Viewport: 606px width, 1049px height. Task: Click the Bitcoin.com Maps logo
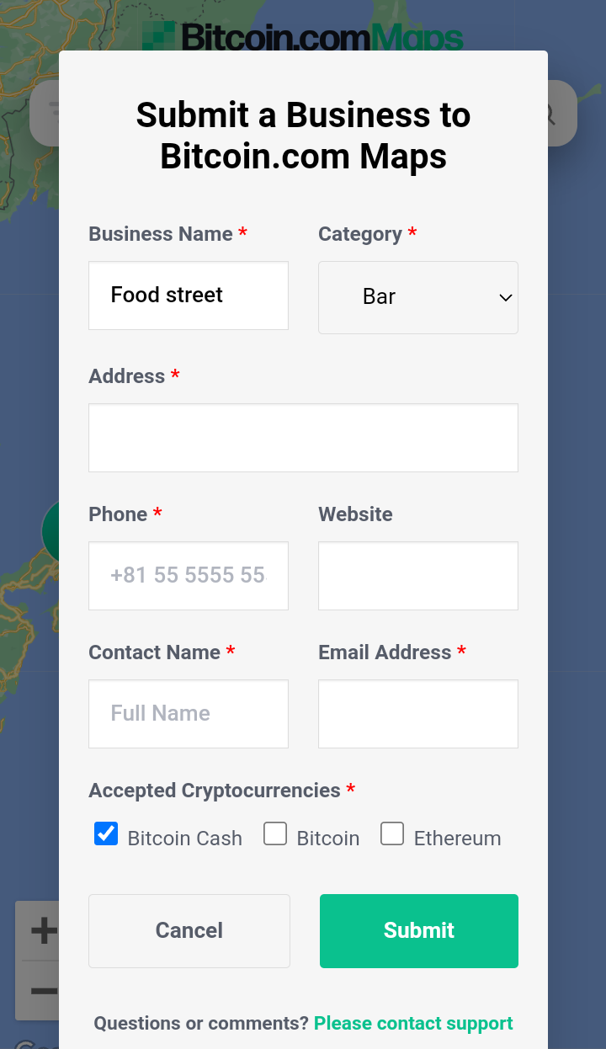303,36
